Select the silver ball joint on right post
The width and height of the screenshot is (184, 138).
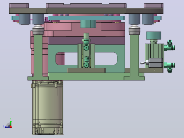click(x=134, y=30)
